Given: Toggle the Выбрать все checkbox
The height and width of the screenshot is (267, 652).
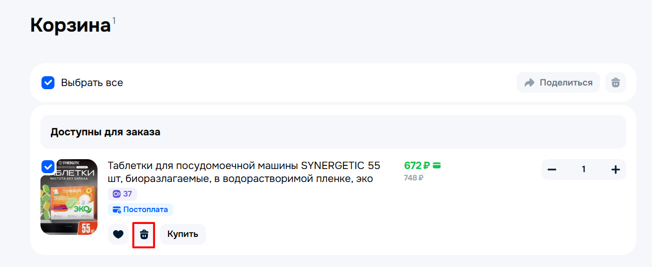Looking at the screenshot, I should tap(48, 82).
